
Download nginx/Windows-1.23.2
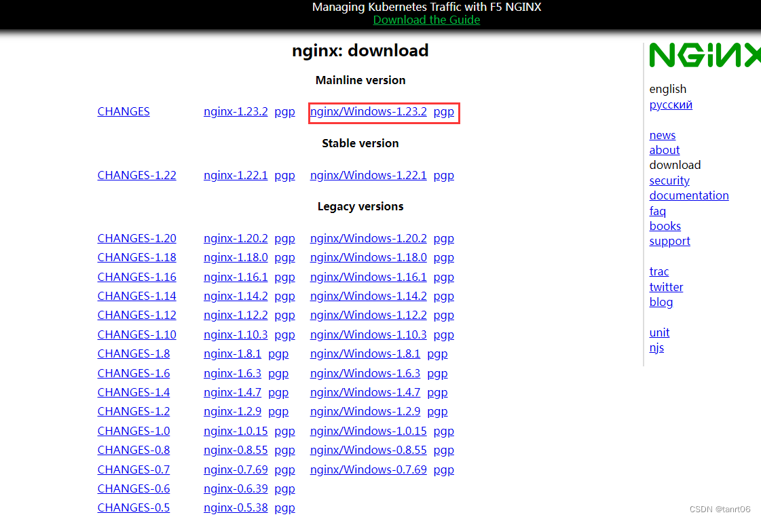tap(369, 111)
